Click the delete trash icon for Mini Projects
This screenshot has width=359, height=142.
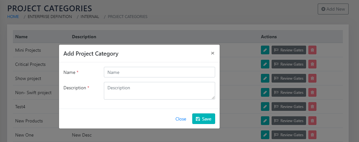pos(312,50)
